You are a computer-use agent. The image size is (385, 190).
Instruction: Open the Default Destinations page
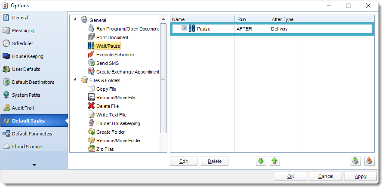coord(34,82)
